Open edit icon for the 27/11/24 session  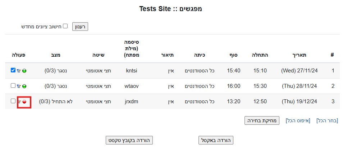coord(19,71)
